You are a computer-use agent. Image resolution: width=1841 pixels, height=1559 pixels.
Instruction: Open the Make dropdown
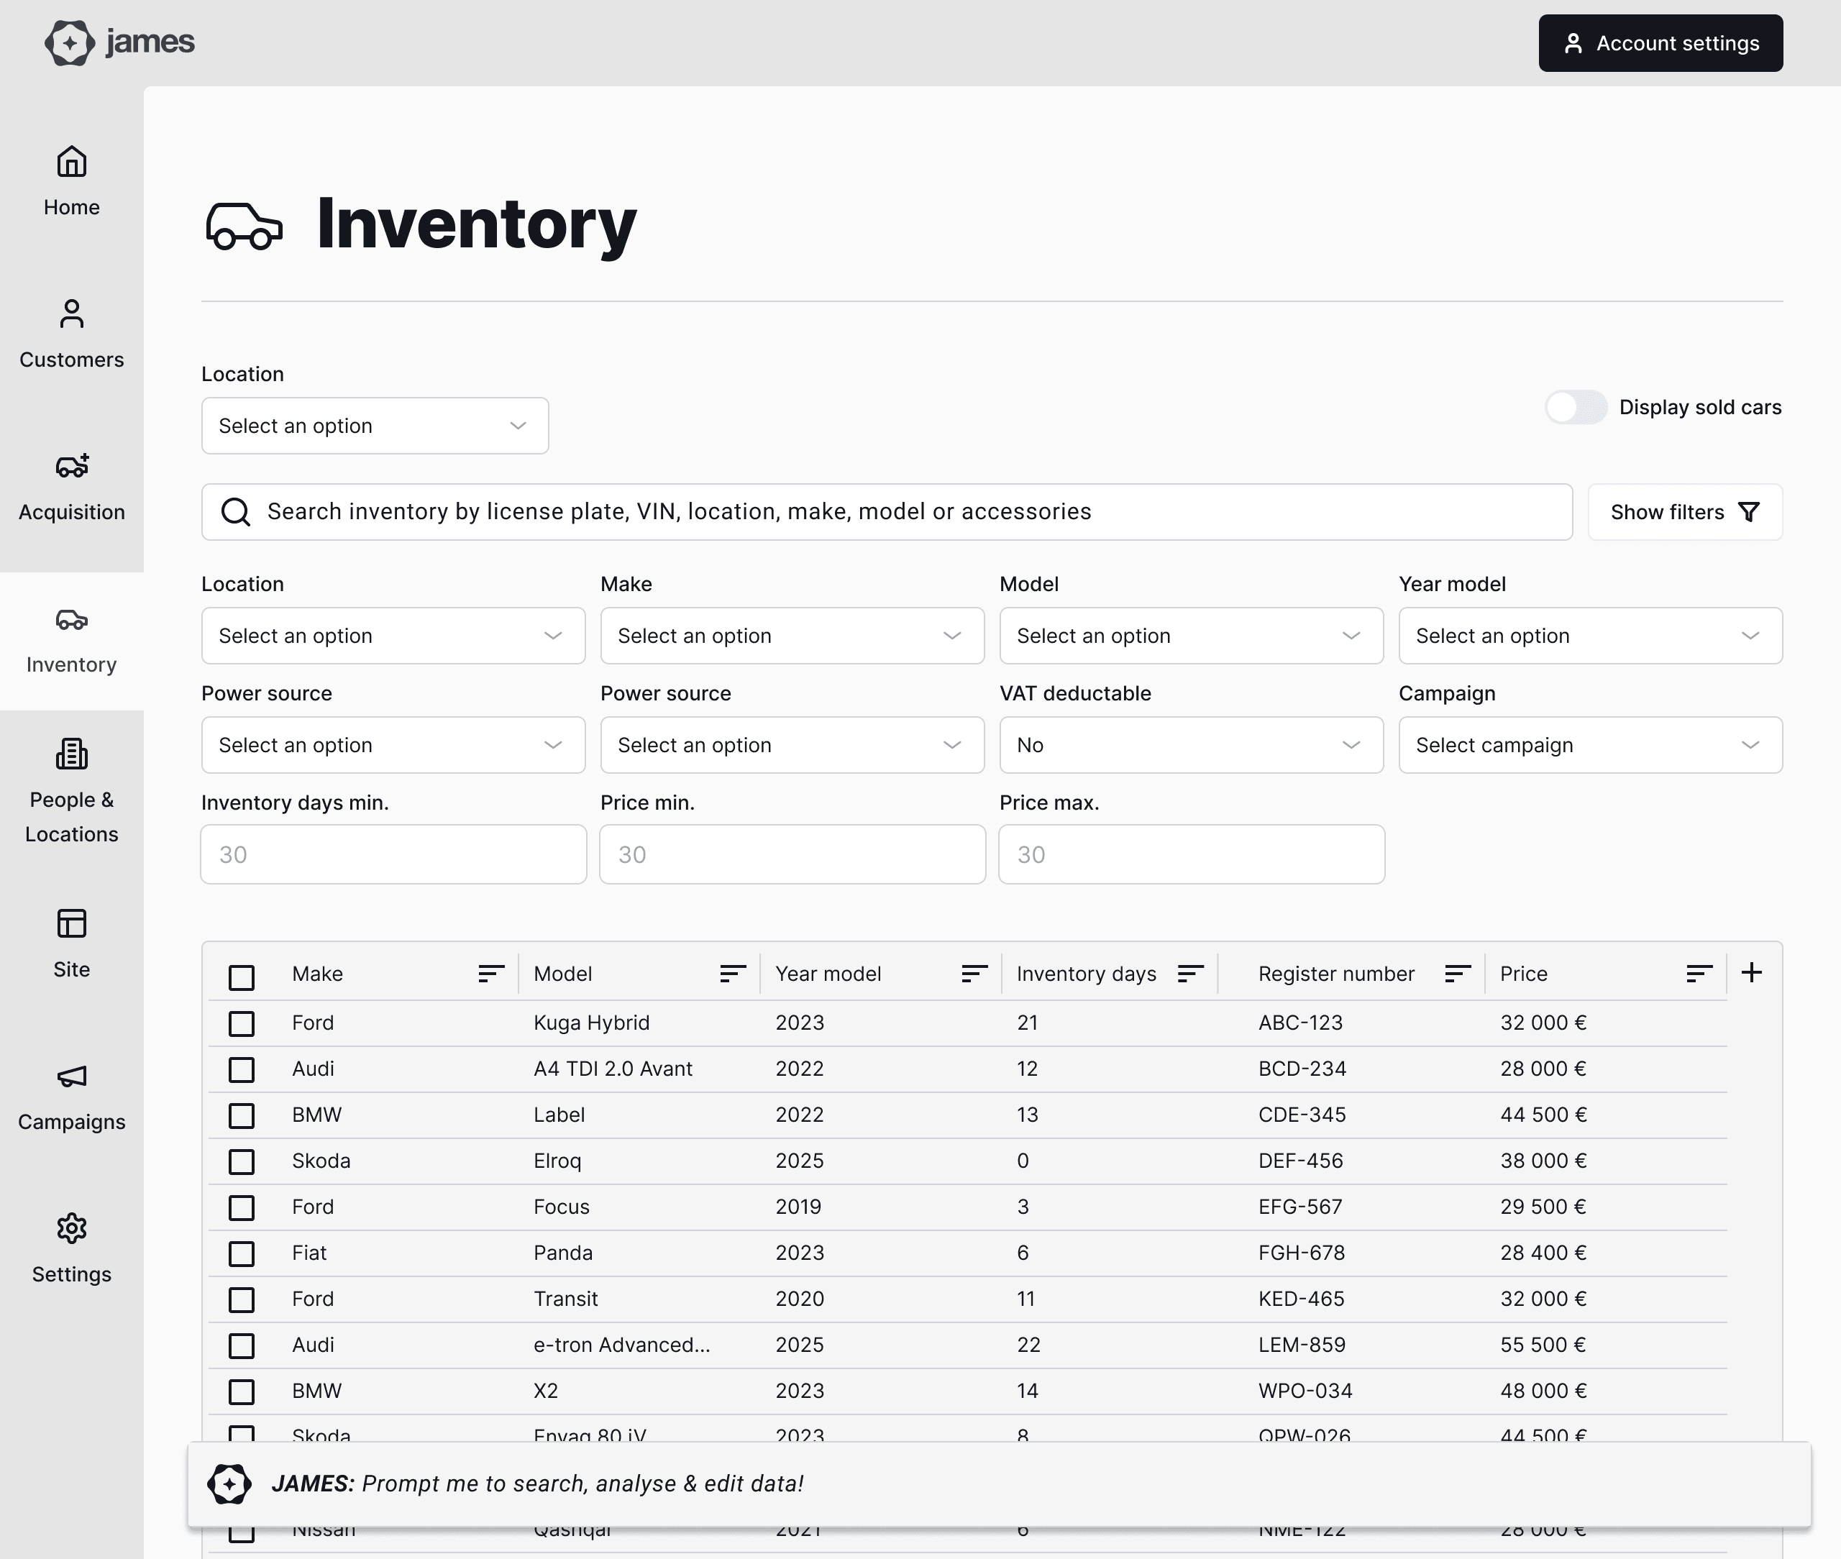pos(792,636)
